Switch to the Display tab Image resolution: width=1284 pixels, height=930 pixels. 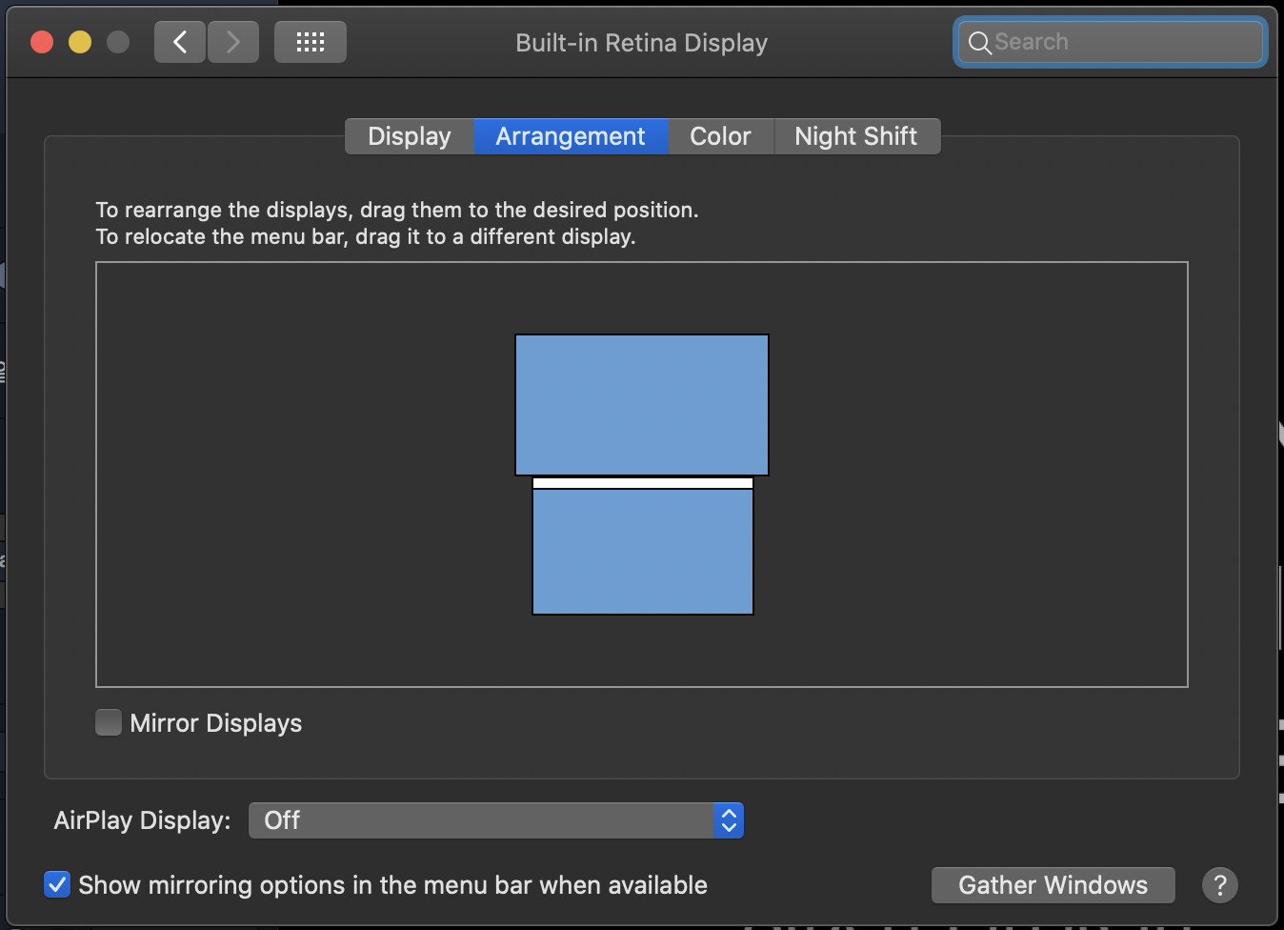pyautogui.click(x=410, y=135)
